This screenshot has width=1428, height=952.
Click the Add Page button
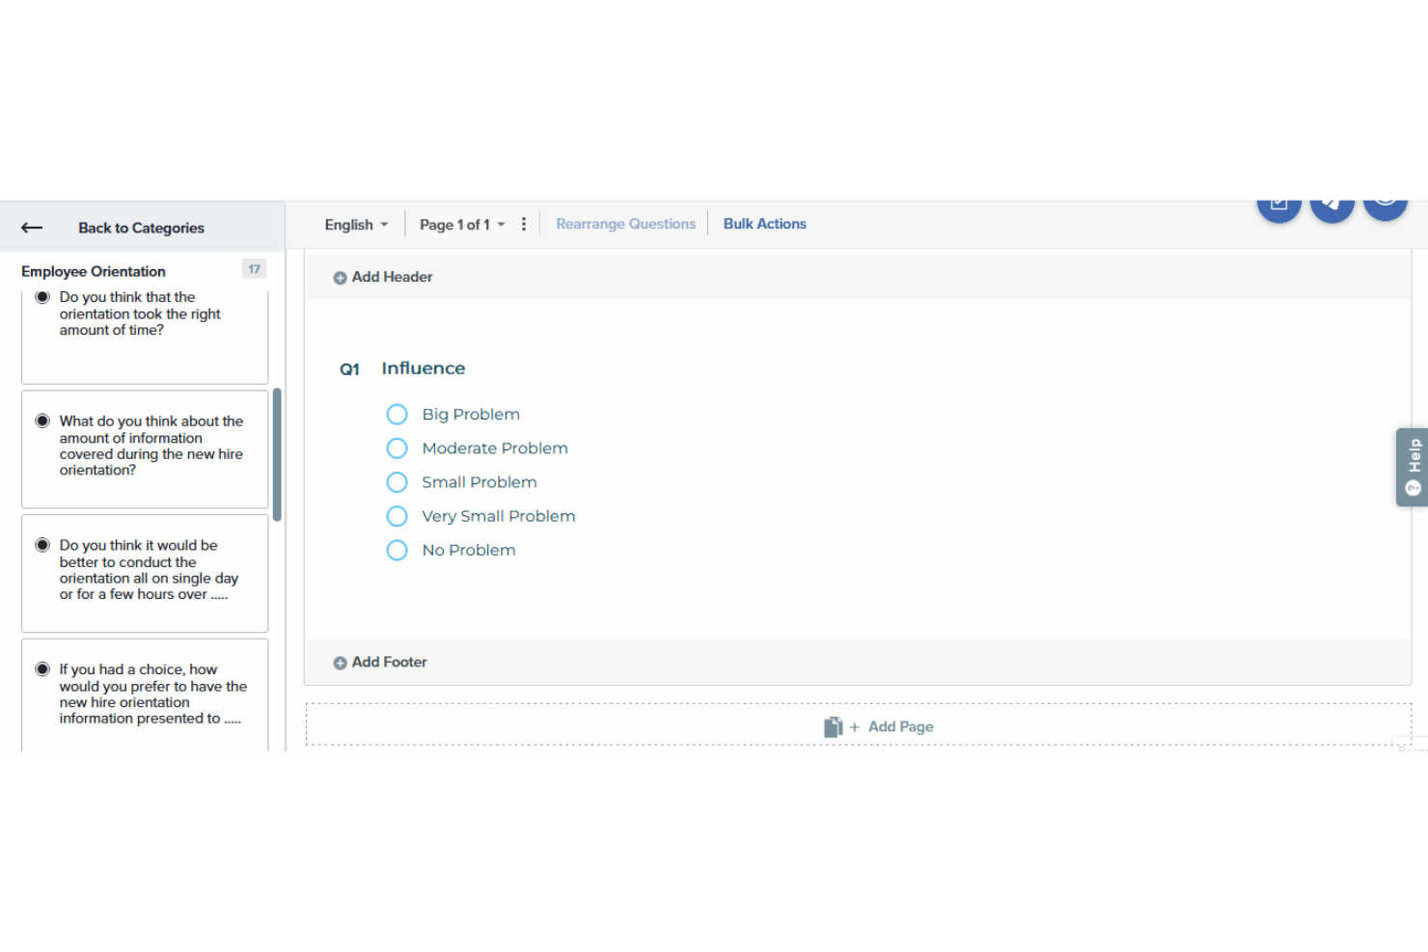click(x=899, y=726)
